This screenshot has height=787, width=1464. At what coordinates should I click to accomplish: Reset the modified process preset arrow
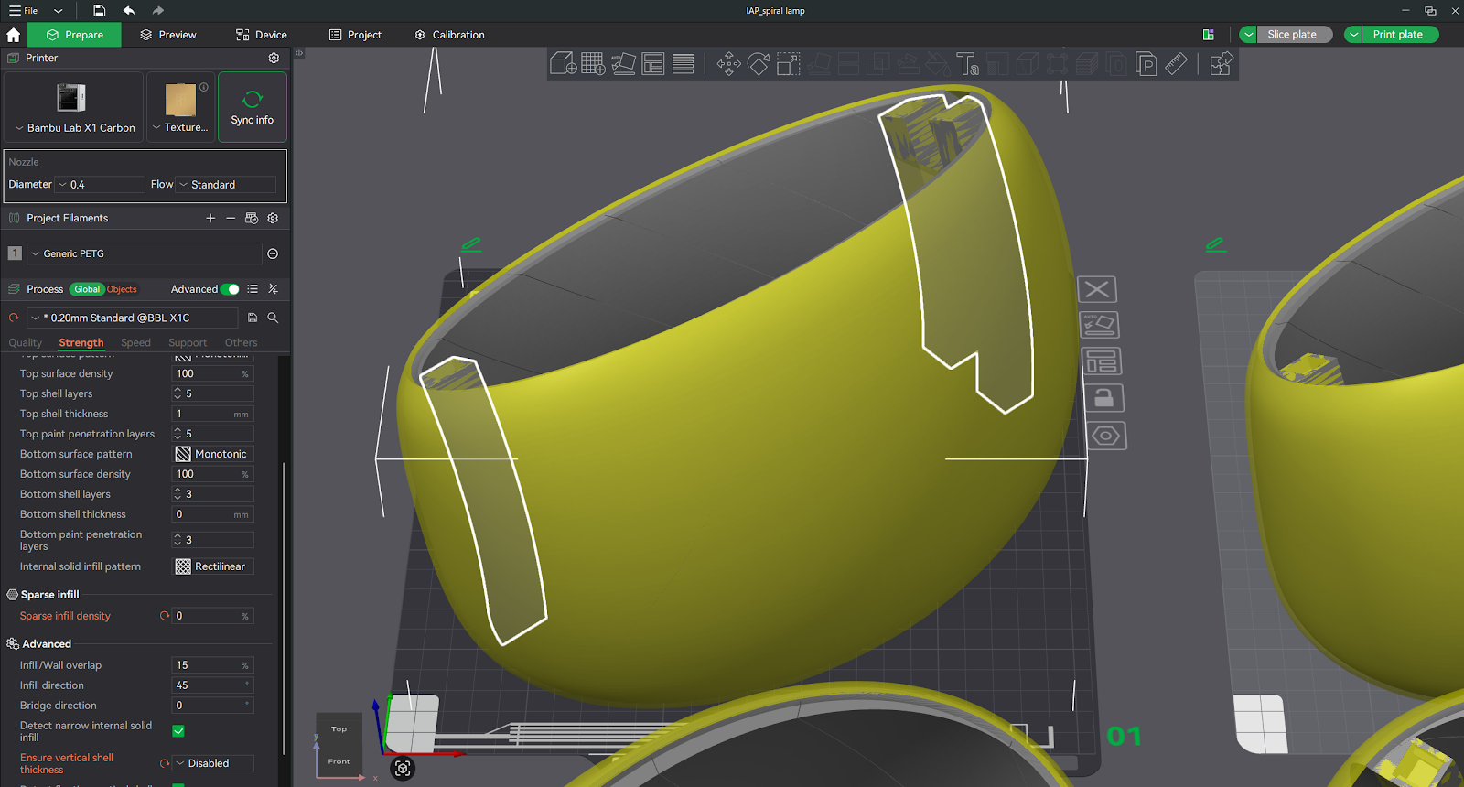tap(14, 318)
